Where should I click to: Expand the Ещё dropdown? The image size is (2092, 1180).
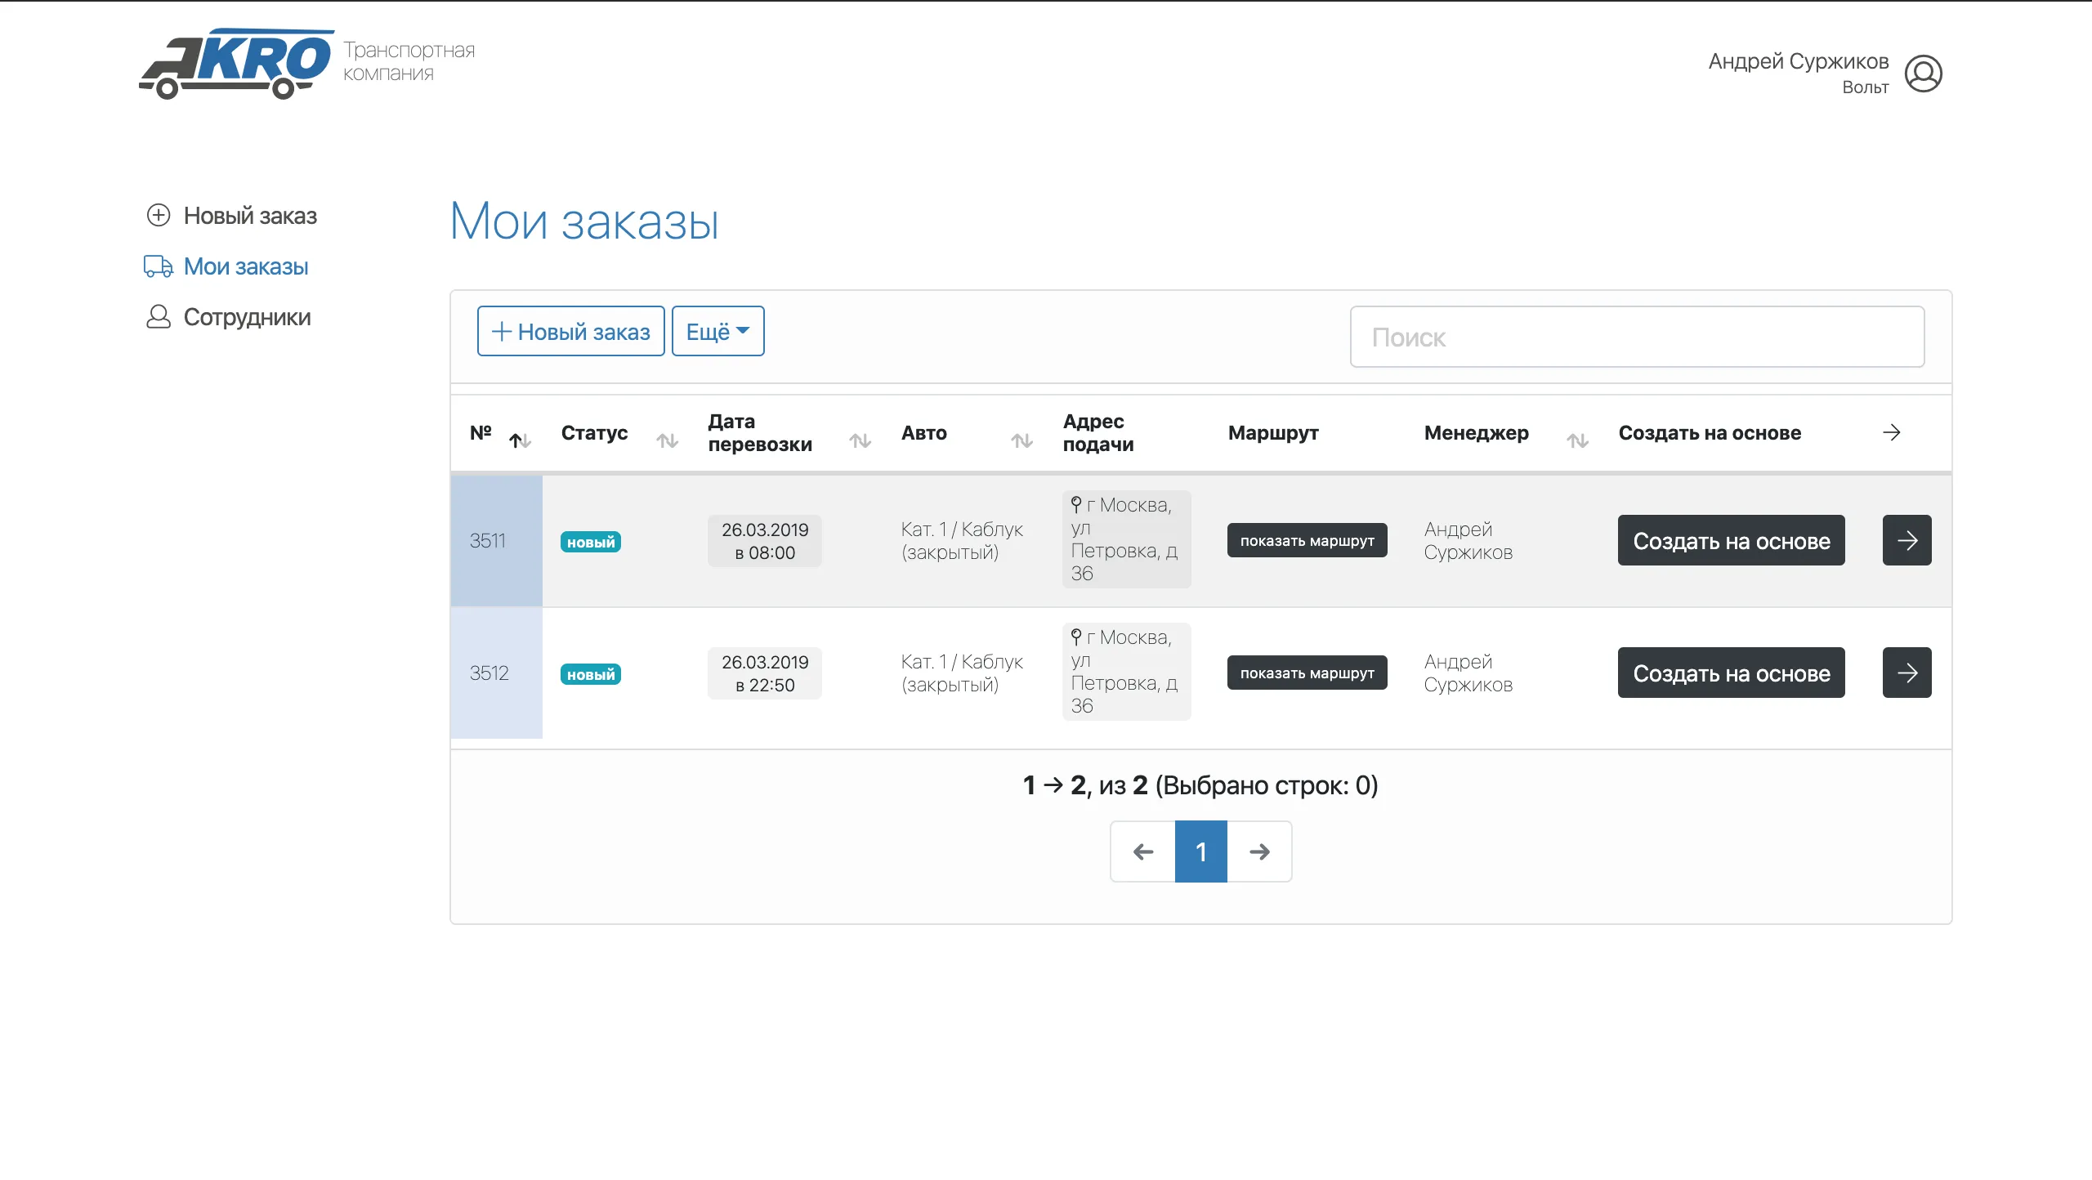click(717, 331)
